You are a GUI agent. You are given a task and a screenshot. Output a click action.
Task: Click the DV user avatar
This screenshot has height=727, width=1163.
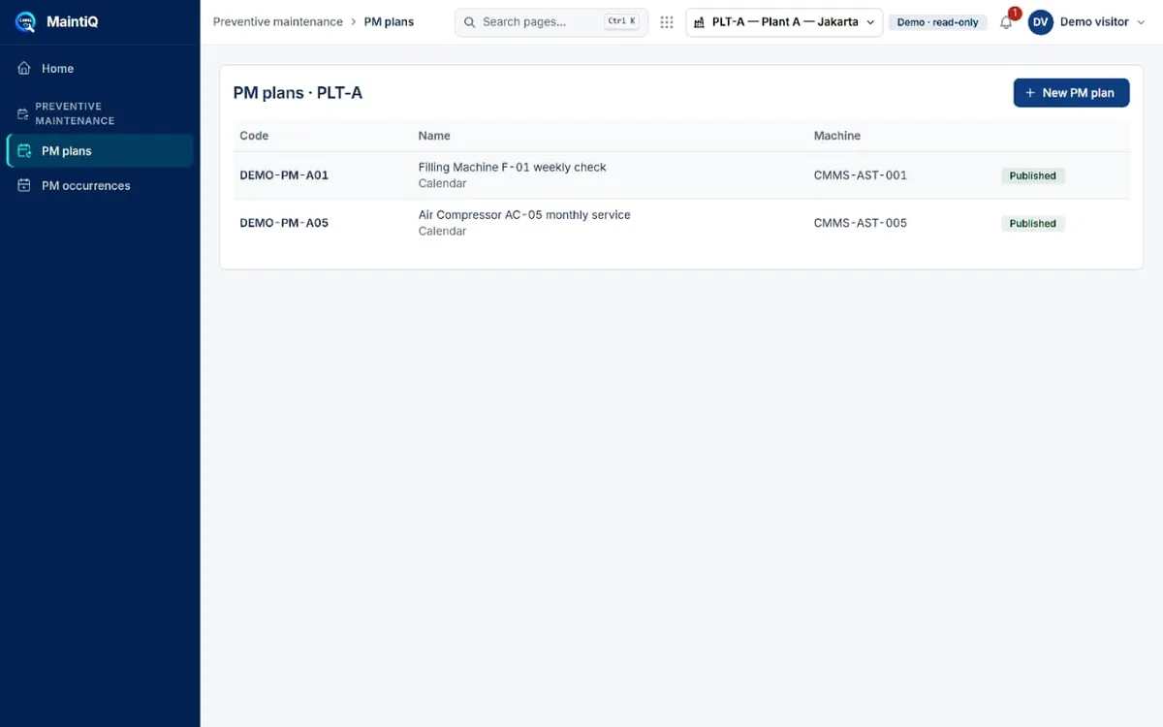coord(1041,22)
